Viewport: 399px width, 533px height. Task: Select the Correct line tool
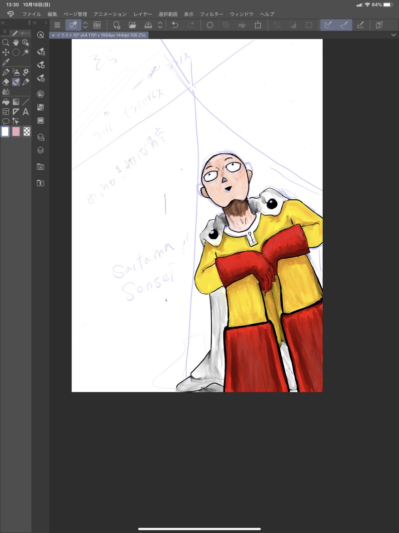[x=15, y=121]
